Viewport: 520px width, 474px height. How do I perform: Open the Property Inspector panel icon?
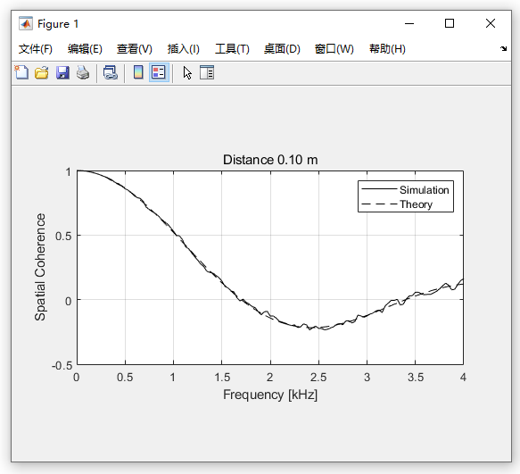[207, 72]
